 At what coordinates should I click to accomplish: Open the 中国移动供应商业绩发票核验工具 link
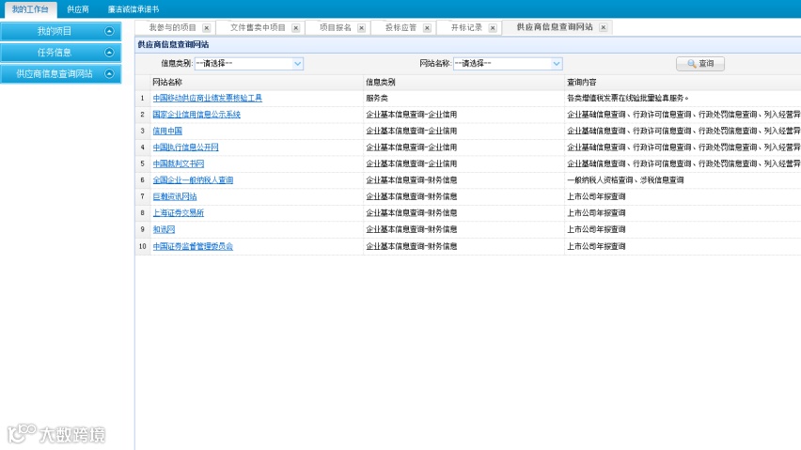point(208,98)
